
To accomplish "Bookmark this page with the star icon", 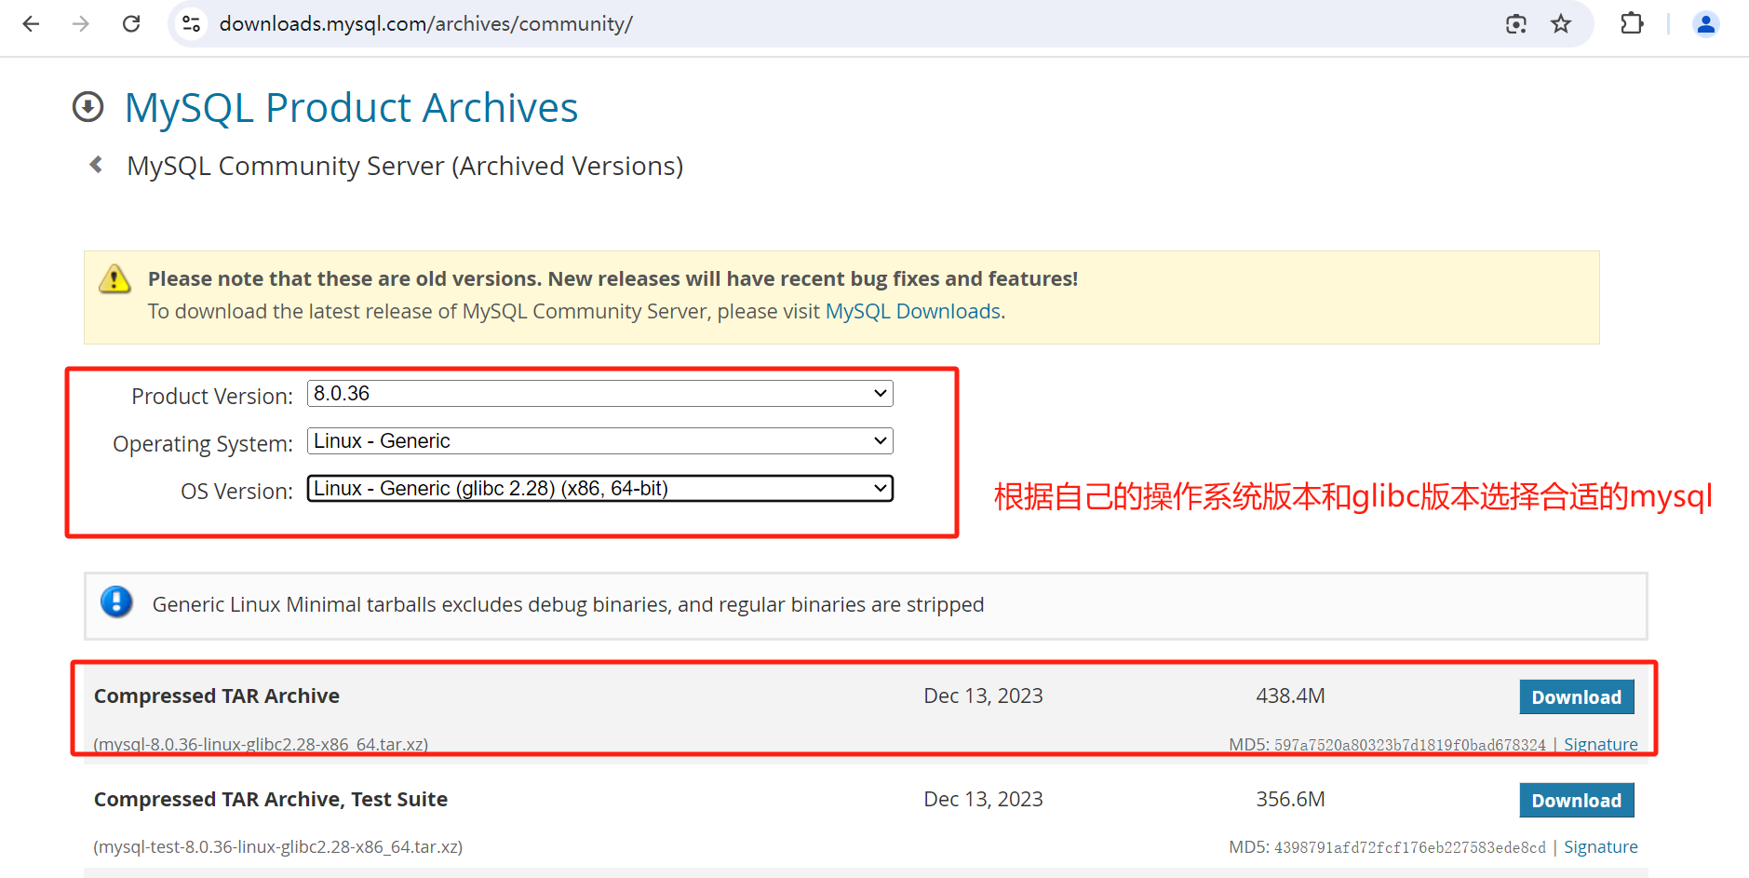I will [x=1561, y=24].
